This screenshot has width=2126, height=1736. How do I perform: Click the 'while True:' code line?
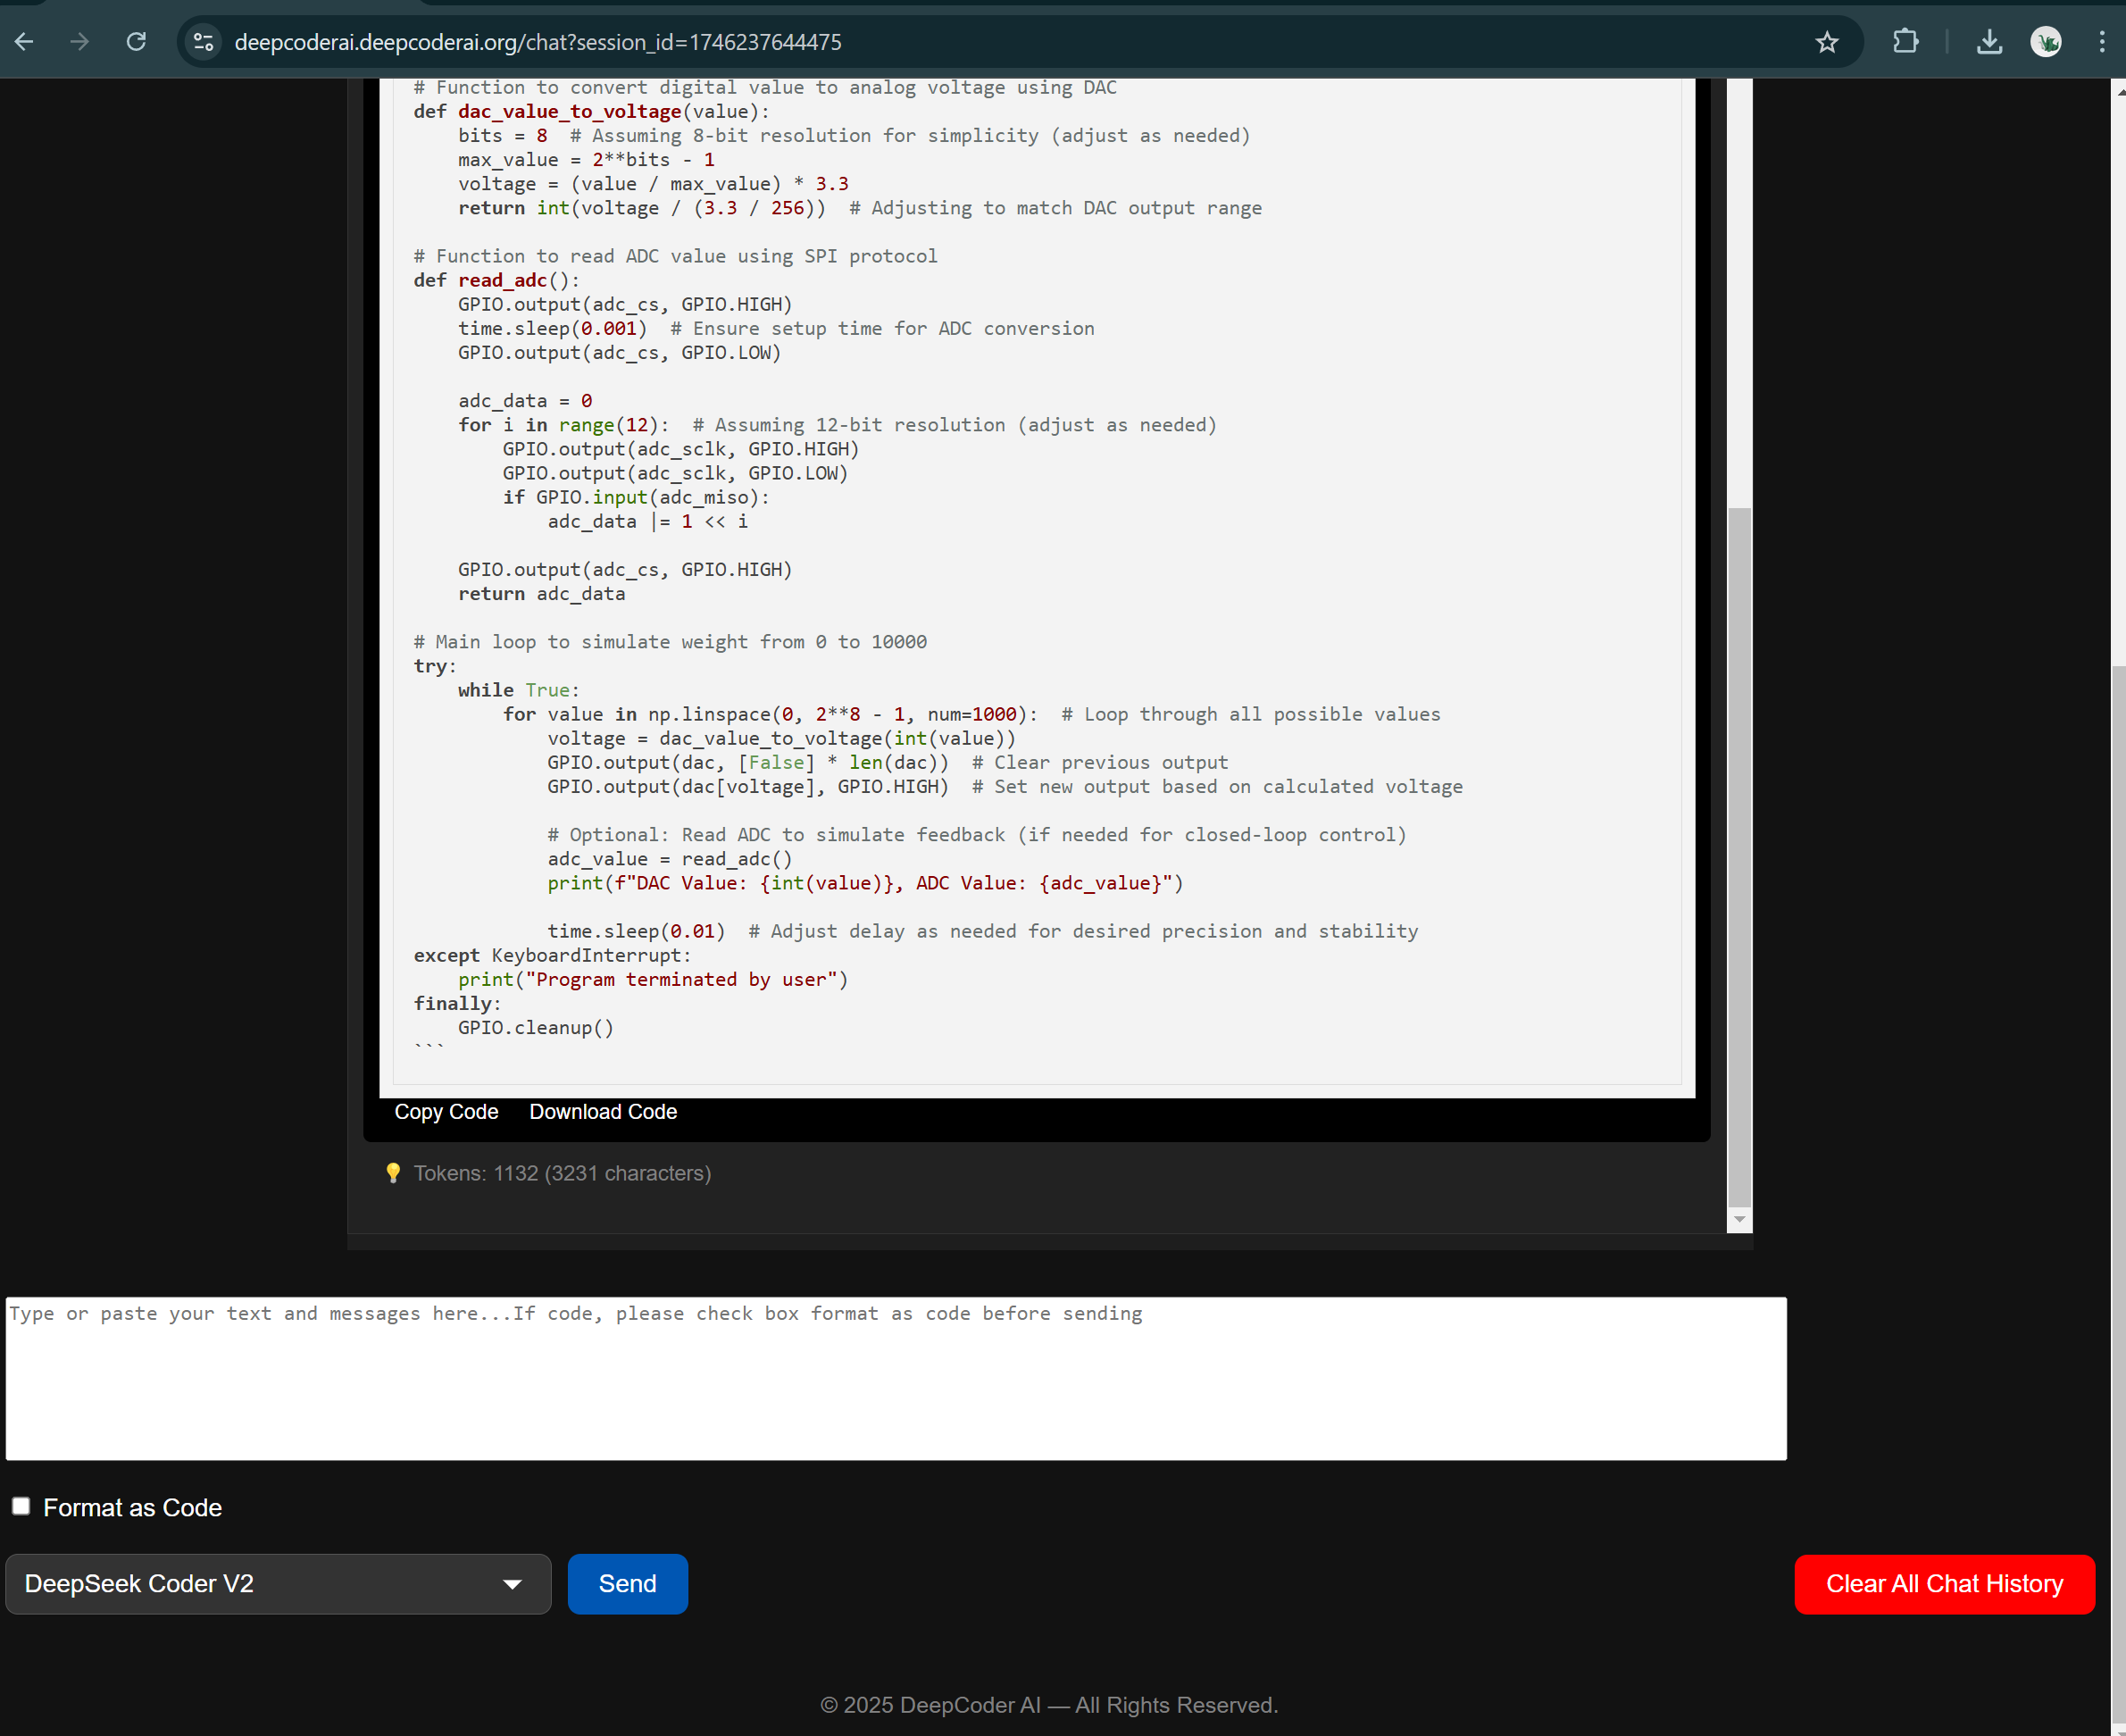[x=519, y=690]
